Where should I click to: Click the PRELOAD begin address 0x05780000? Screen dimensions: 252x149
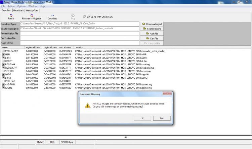tap(49, 81)
